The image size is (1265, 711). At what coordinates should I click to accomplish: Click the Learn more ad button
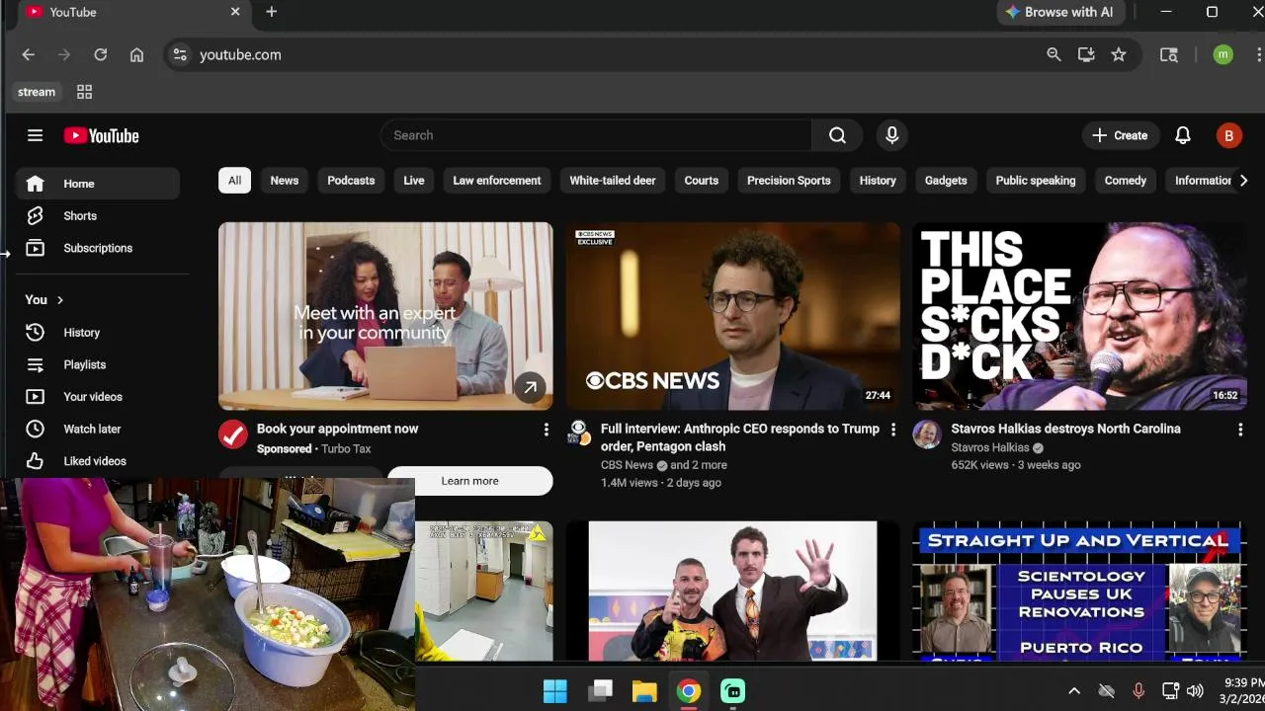tap(469, 481)
